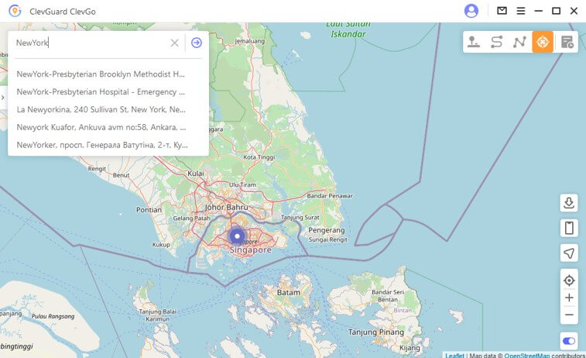This screenshot has width=586, height=358.
Task: Select NewYork-Presbyterian Hospital - Emergency suggestion
Action: pyautogui.click(x=101, y=91)
